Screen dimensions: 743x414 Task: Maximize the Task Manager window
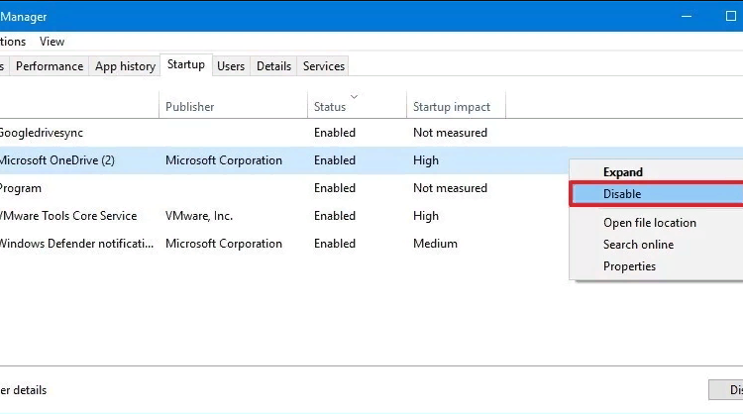[x=730, y=16]
